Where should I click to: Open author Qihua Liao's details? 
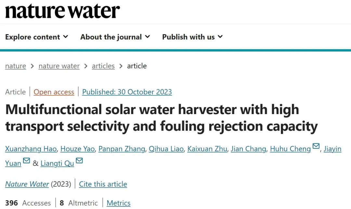pos(166,149)
